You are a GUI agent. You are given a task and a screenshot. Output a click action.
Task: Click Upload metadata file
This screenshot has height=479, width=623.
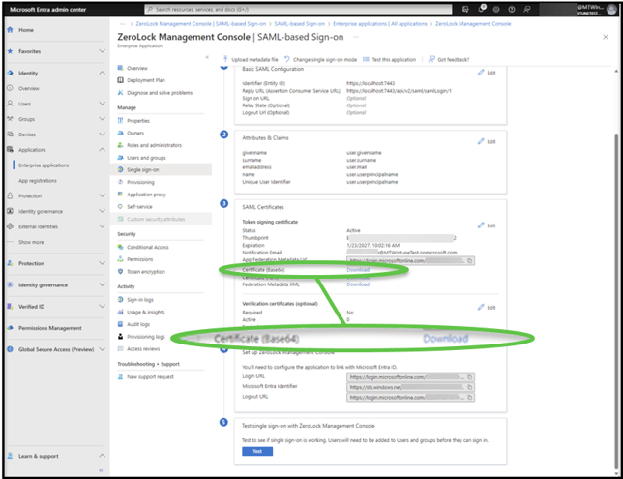[x=251, y=60]
